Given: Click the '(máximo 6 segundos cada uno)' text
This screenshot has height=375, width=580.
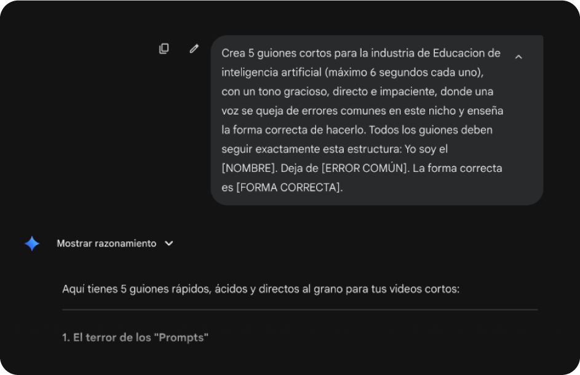Looking at the screenshot, I should point(404,72).
